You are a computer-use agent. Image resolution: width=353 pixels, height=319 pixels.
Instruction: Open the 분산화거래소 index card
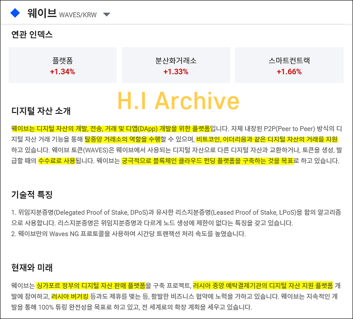176,65
